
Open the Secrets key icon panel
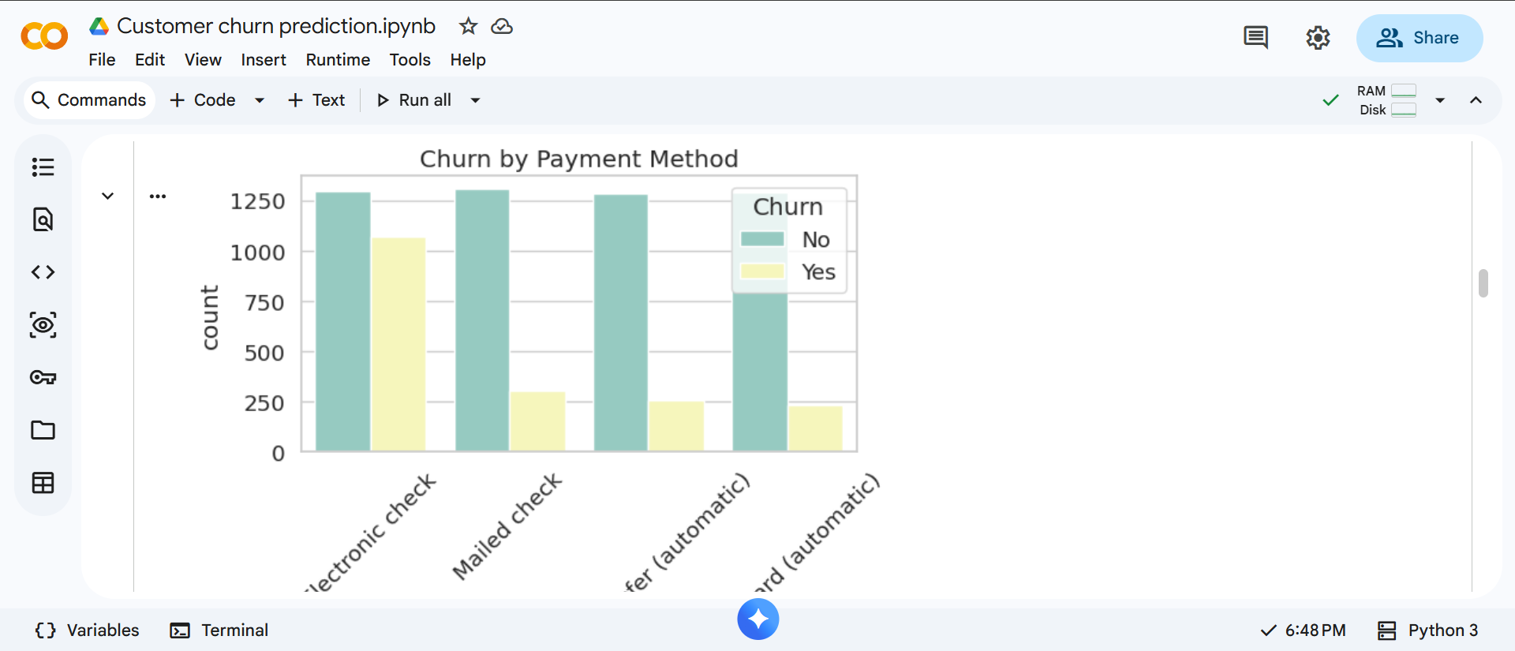pos(43,377)
